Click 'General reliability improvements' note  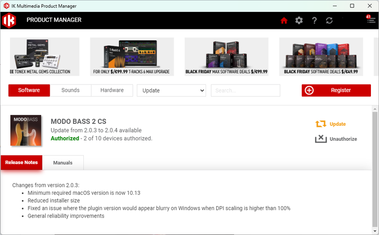pyautogui.click(x=66, y=216)
